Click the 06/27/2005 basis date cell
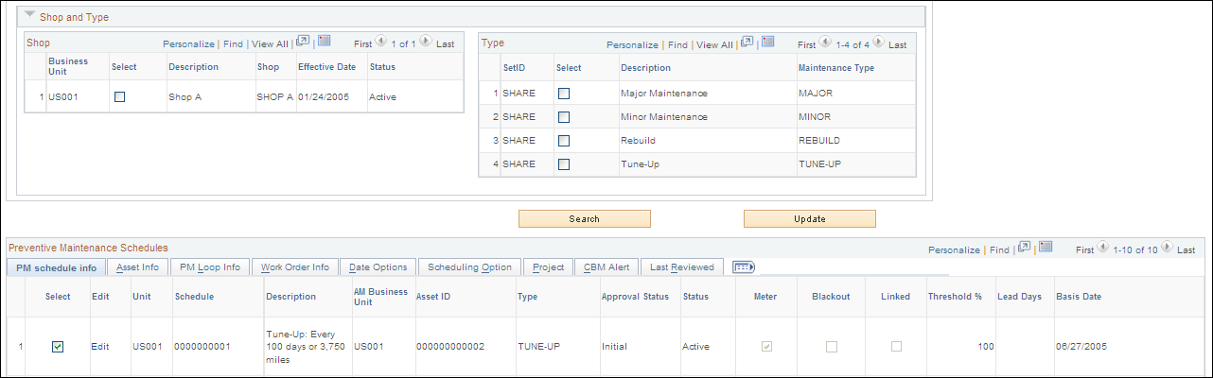This screenshot has height=378, width=1213. tap(1079, 347)
